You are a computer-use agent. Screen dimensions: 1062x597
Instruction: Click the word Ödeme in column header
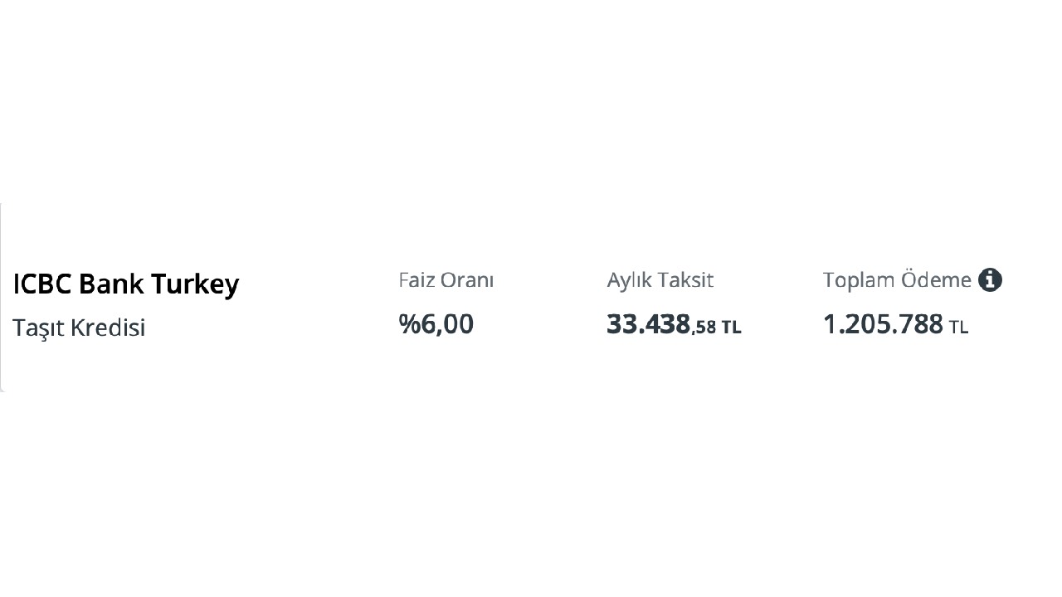[936, 280]
